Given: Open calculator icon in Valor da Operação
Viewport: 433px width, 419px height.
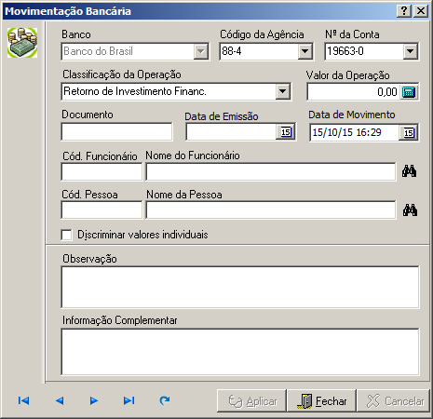Looking at the screenshot, I should point(408,92).
